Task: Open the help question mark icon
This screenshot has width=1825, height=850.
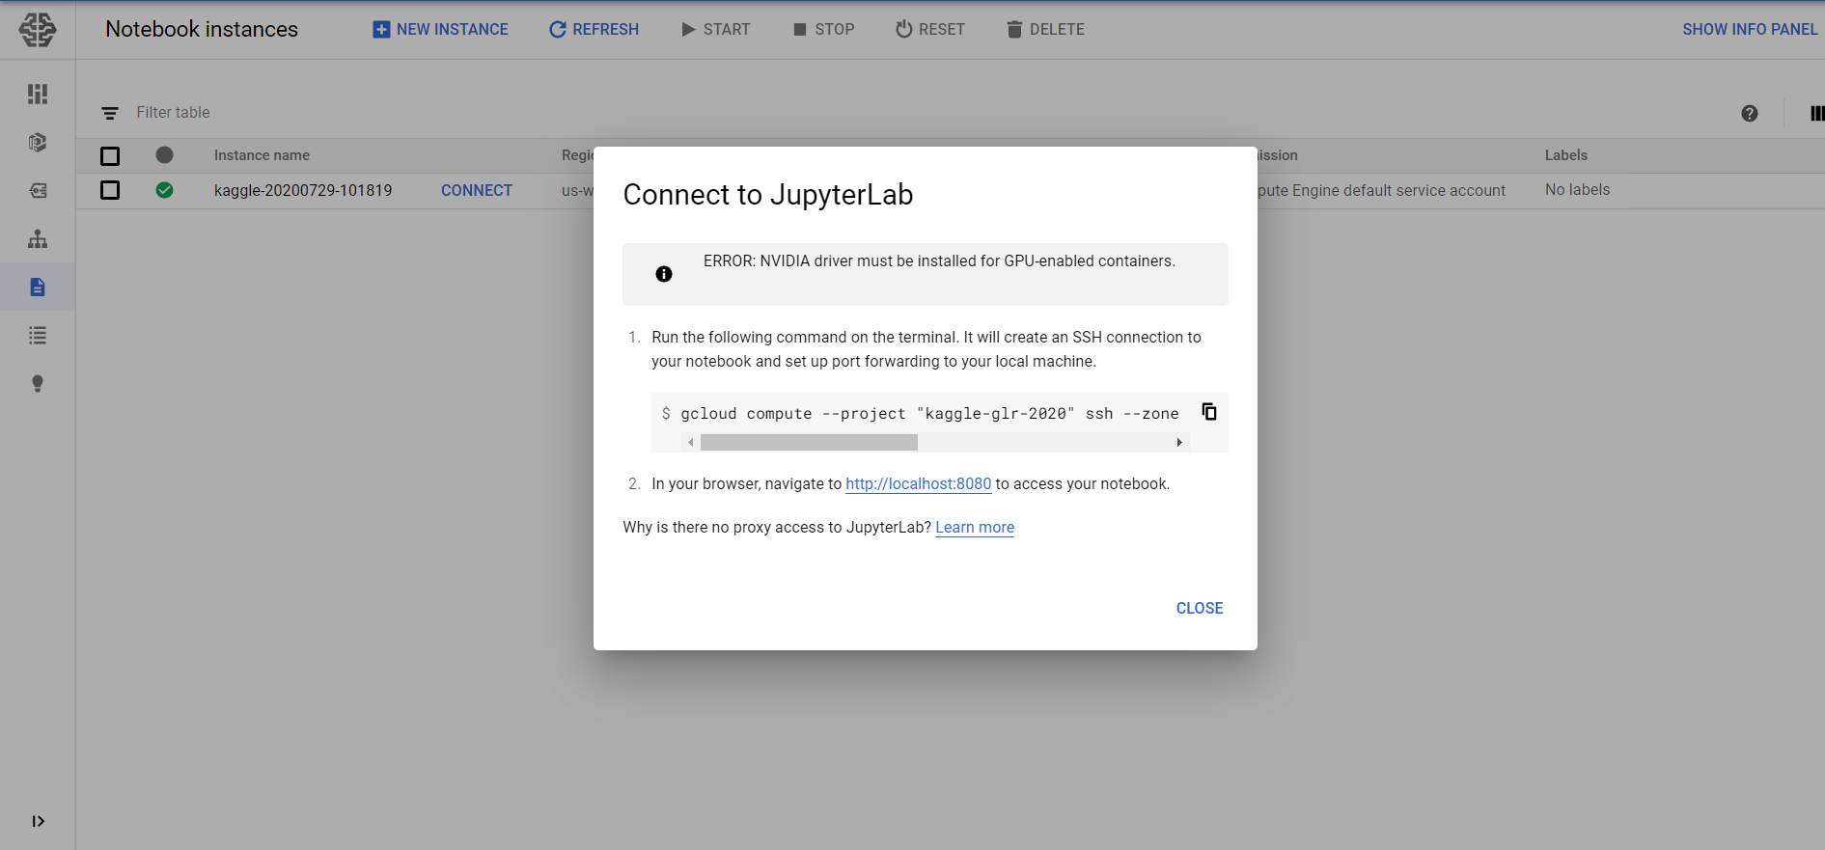Action: 1750,114
